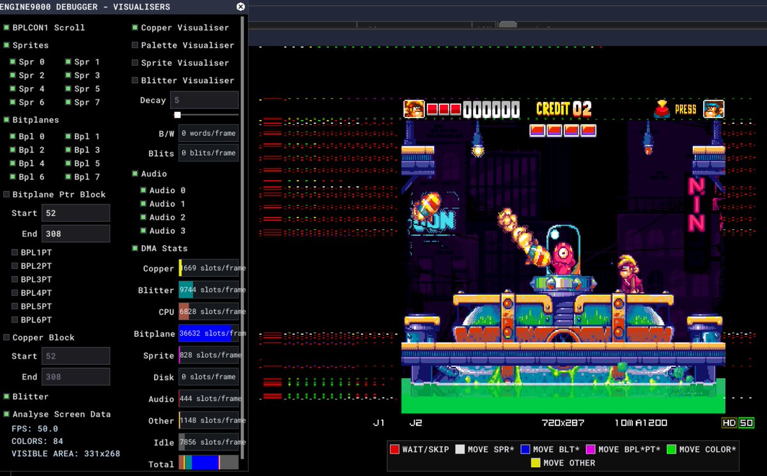Screen dimensions: 767x476
Task: Click the green MOVE COLOR* legend swatch
Action: click(672, 449)
